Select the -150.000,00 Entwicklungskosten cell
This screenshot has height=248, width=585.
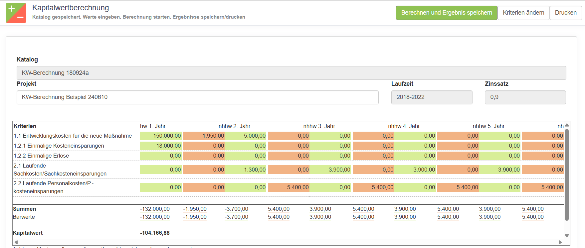[161, 136]
